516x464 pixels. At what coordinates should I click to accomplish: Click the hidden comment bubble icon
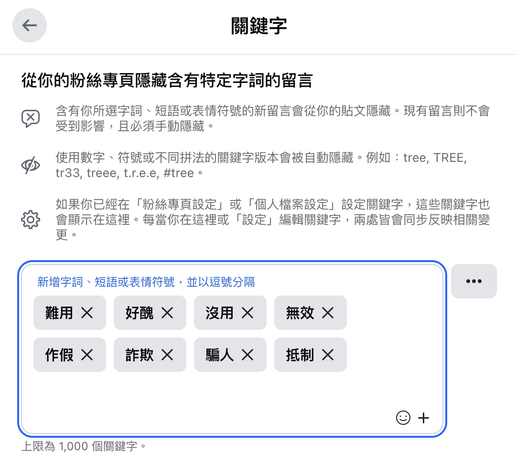click(x=31, y=118)
